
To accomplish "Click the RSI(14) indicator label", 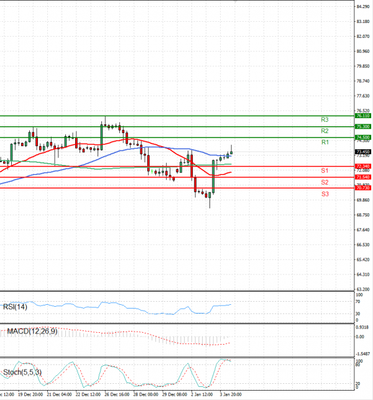I will [x=15, y=307].
